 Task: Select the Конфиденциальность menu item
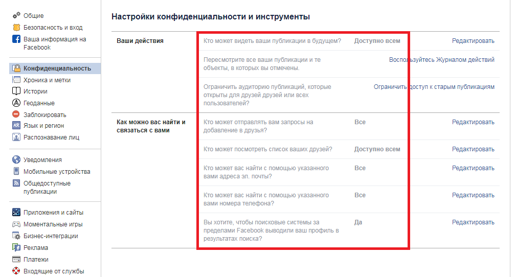(x=57, y=68)
